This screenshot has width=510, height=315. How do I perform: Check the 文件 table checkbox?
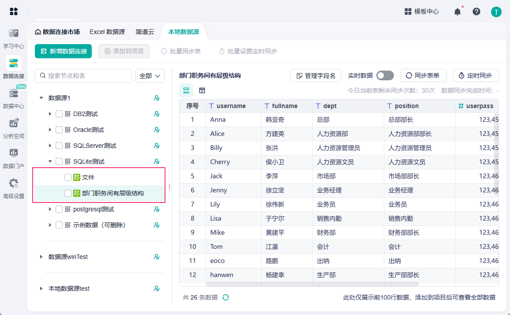pos(67,177)
